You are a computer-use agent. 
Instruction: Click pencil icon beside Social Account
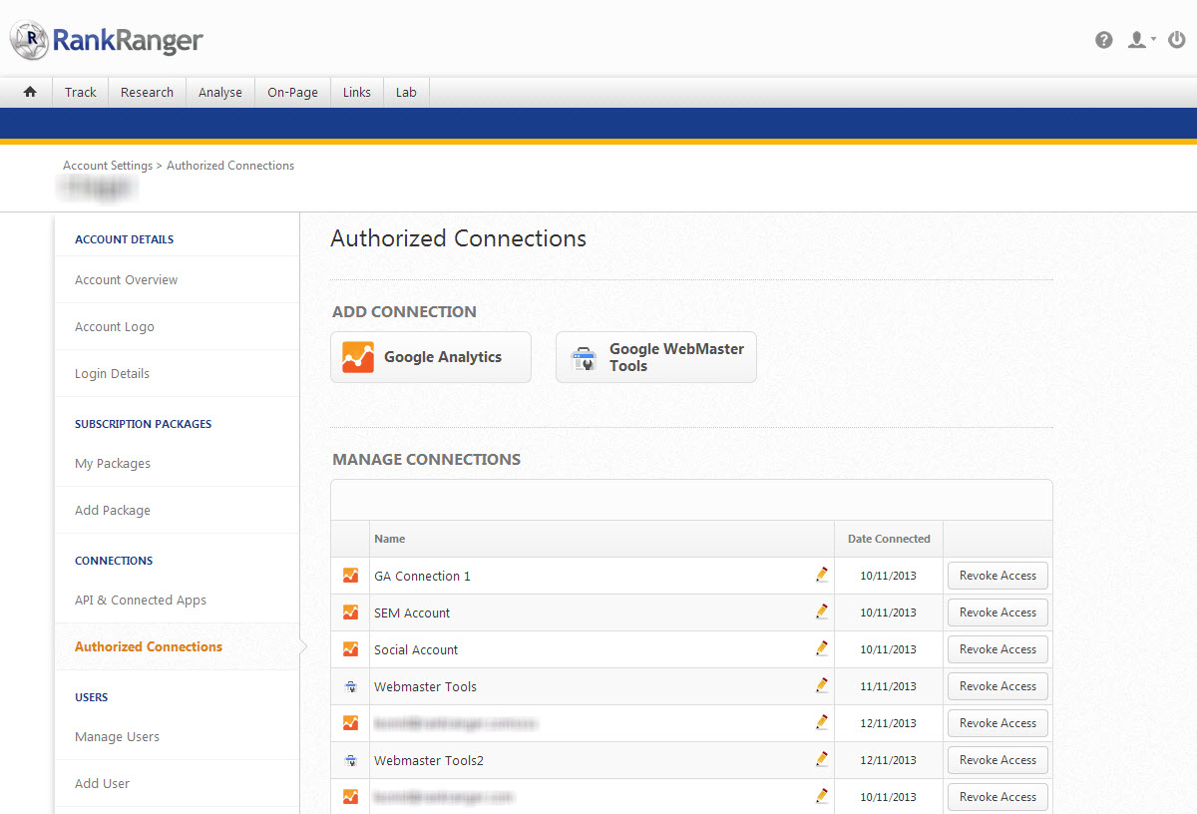pyautogui.click(x=821, y=648)
